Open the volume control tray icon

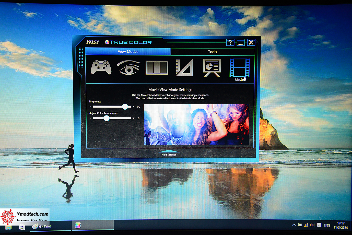click(x=312, y=225)
